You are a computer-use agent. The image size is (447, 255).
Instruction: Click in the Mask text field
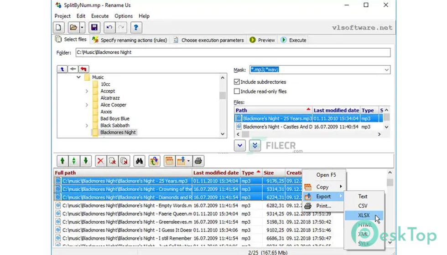click(317, 70)
